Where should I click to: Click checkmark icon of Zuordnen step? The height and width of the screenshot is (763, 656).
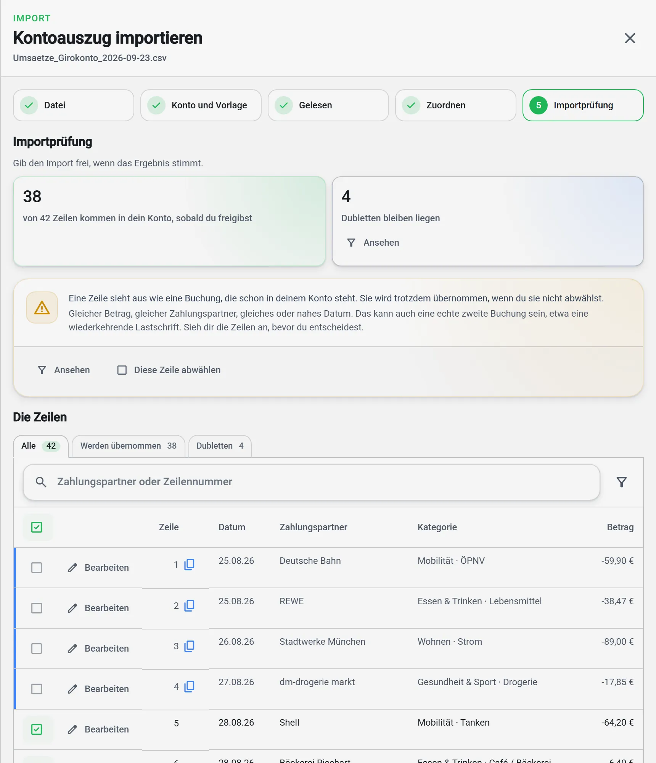411,105
